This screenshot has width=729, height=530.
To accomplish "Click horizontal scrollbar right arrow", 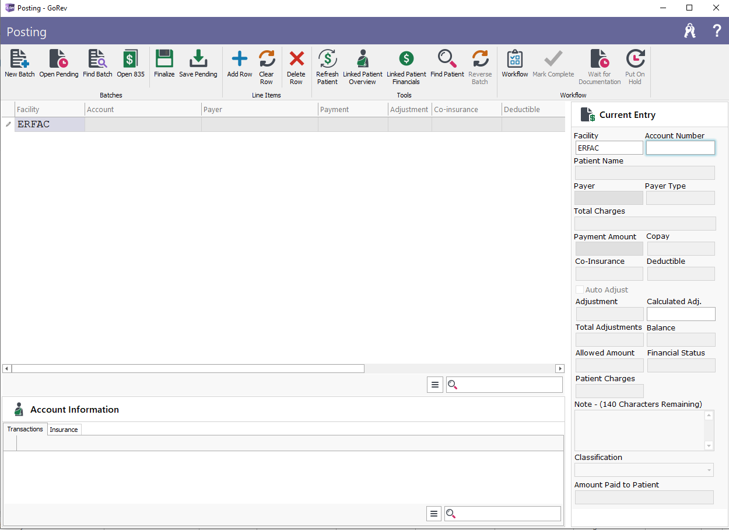I will [x=560, y=368].
